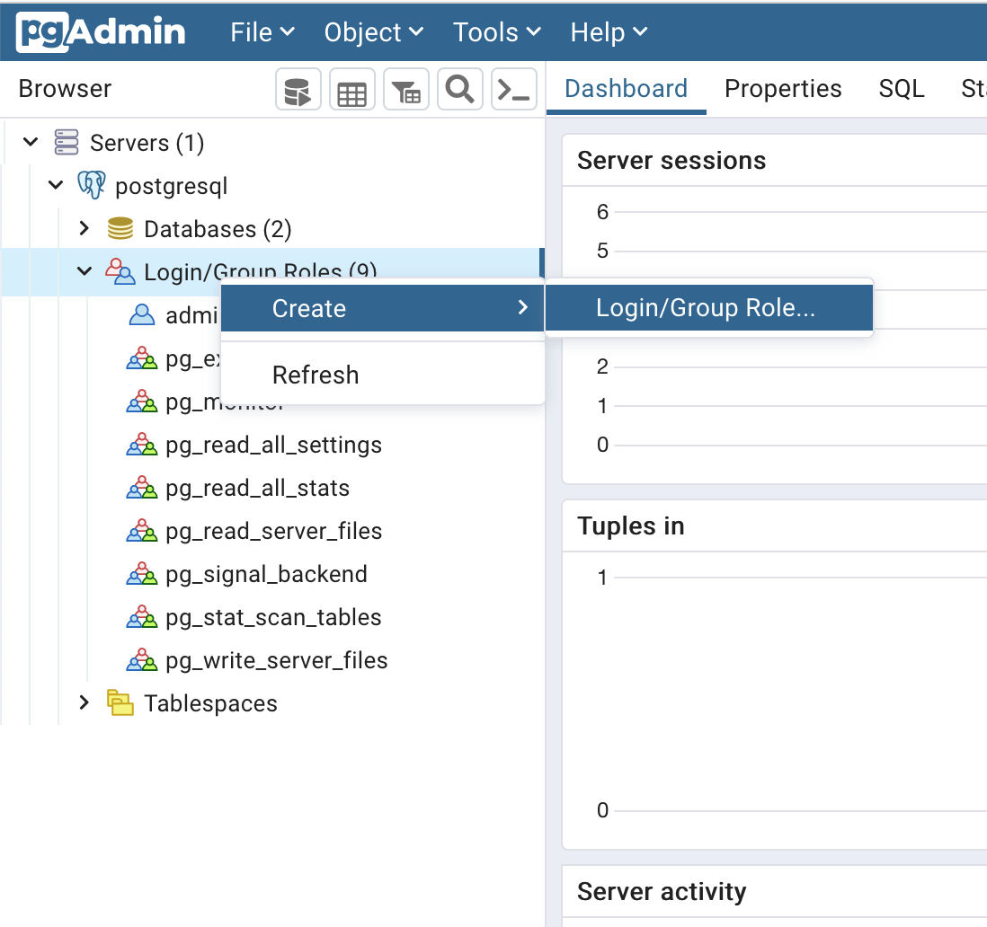Click the Search Objects magnifier icon
Image resolution: width=987 pixels, height=927 pixels.
click(x=460, y=90)
